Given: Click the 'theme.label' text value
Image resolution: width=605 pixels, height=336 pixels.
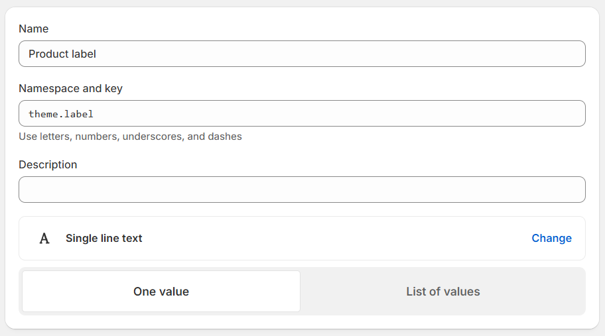Looking at the screenshot, I should [61, 114].
